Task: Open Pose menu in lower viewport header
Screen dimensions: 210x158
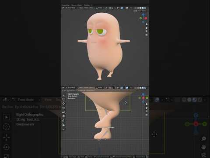Action: pos(91,88)
